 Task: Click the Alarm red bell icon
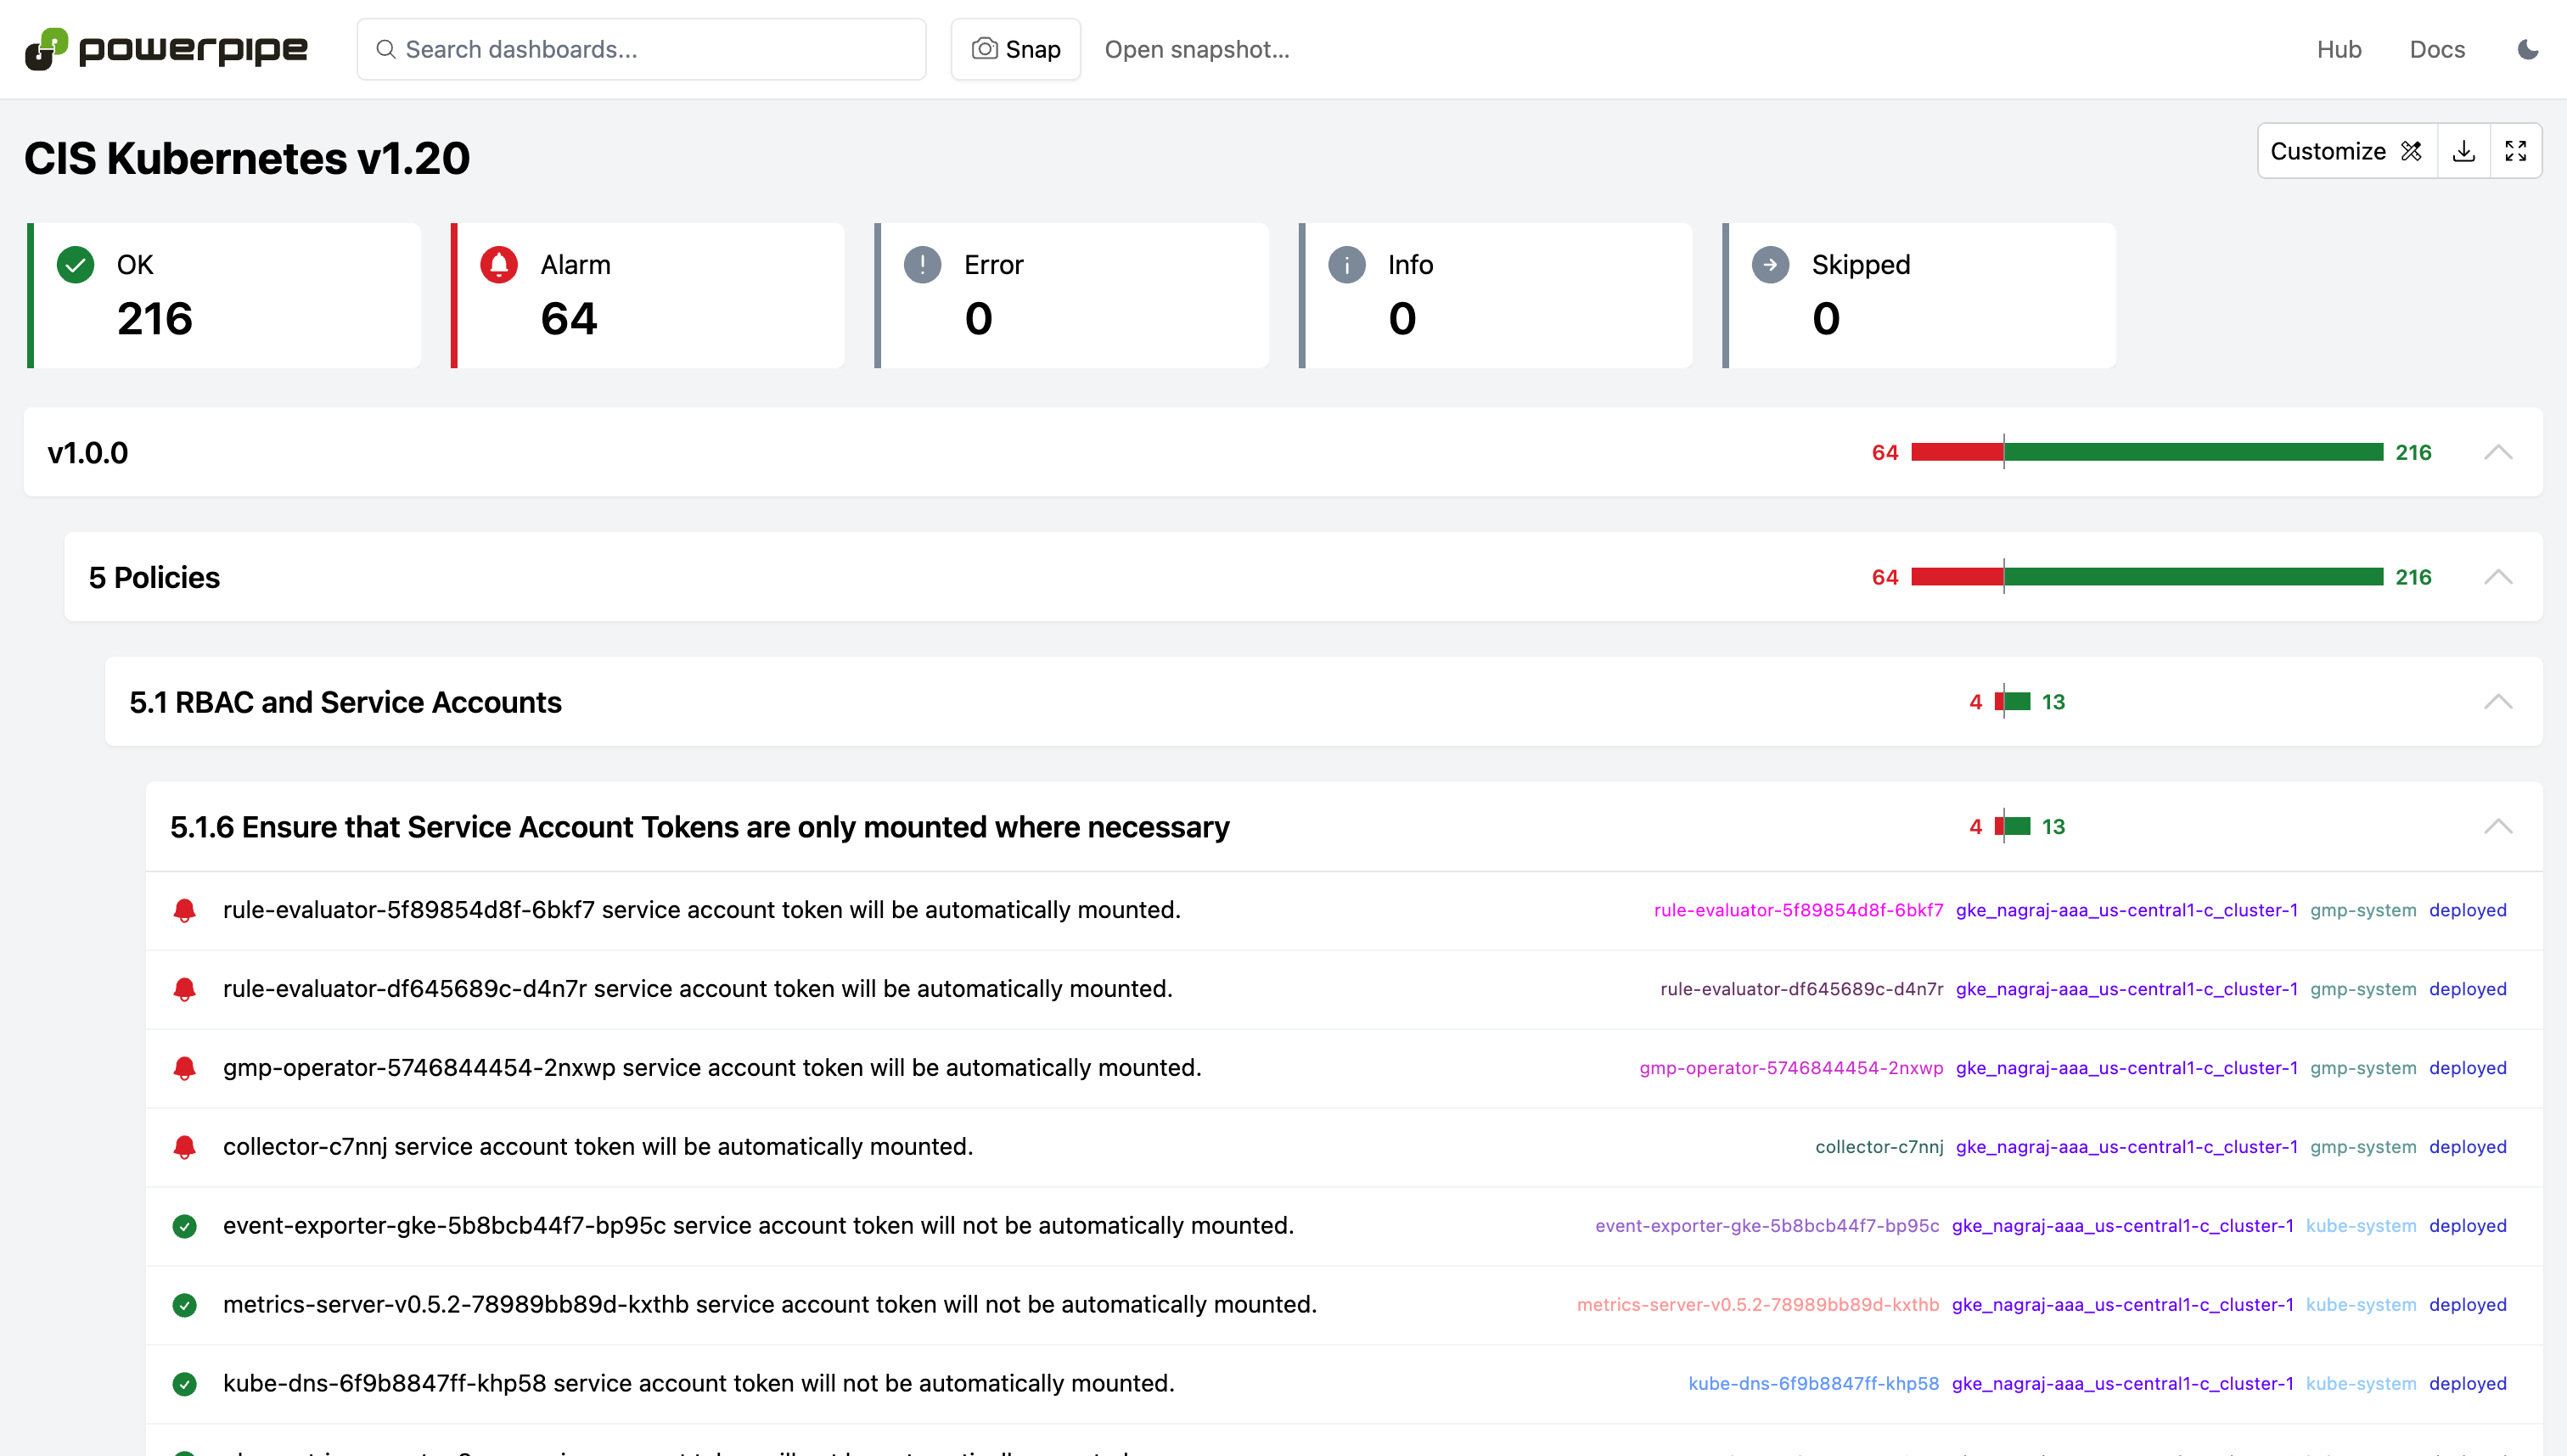[x=499, y=265]
